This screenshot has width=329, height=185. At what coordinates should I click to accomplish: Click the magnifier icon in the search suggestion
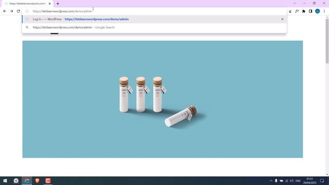click(27, 27)
